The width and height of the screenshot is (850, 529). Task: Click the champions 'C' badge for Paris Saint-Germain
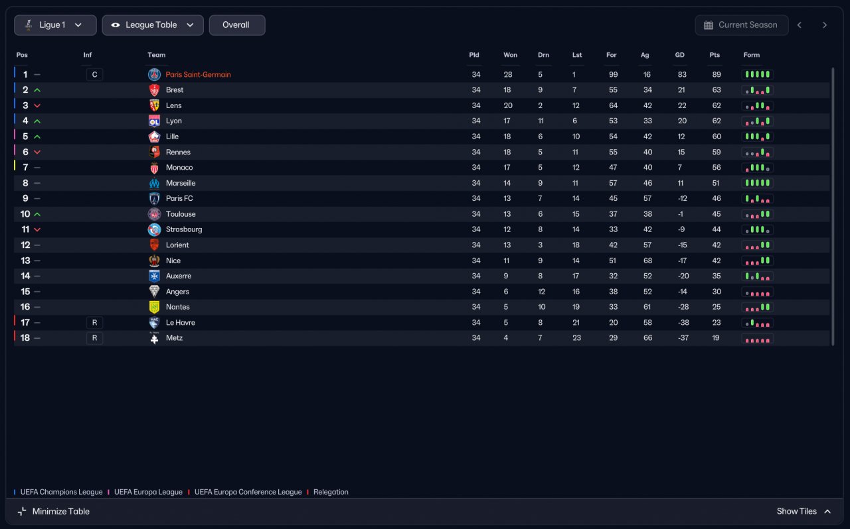[94, 75]
